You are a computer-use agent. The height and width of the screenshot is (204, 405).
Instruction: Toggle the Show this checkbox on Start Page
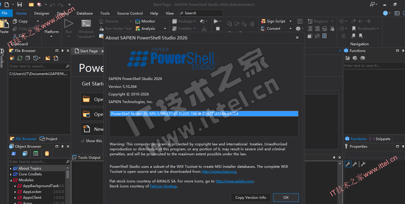[x=83, y=141]
